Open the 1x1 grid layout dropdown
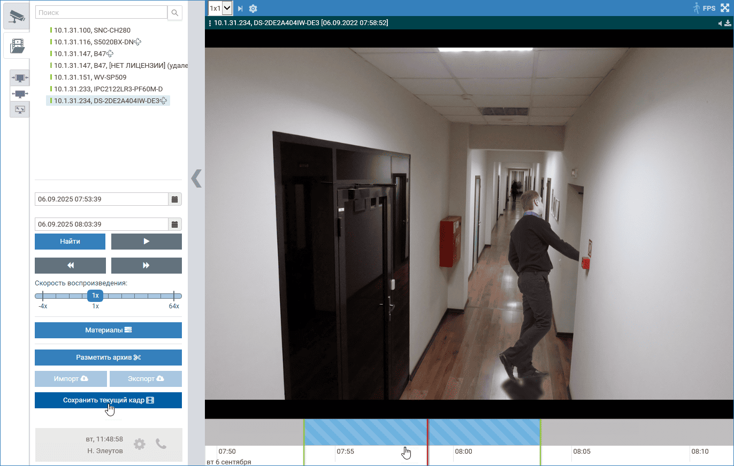The image size is (734, 466). point(220,8)
